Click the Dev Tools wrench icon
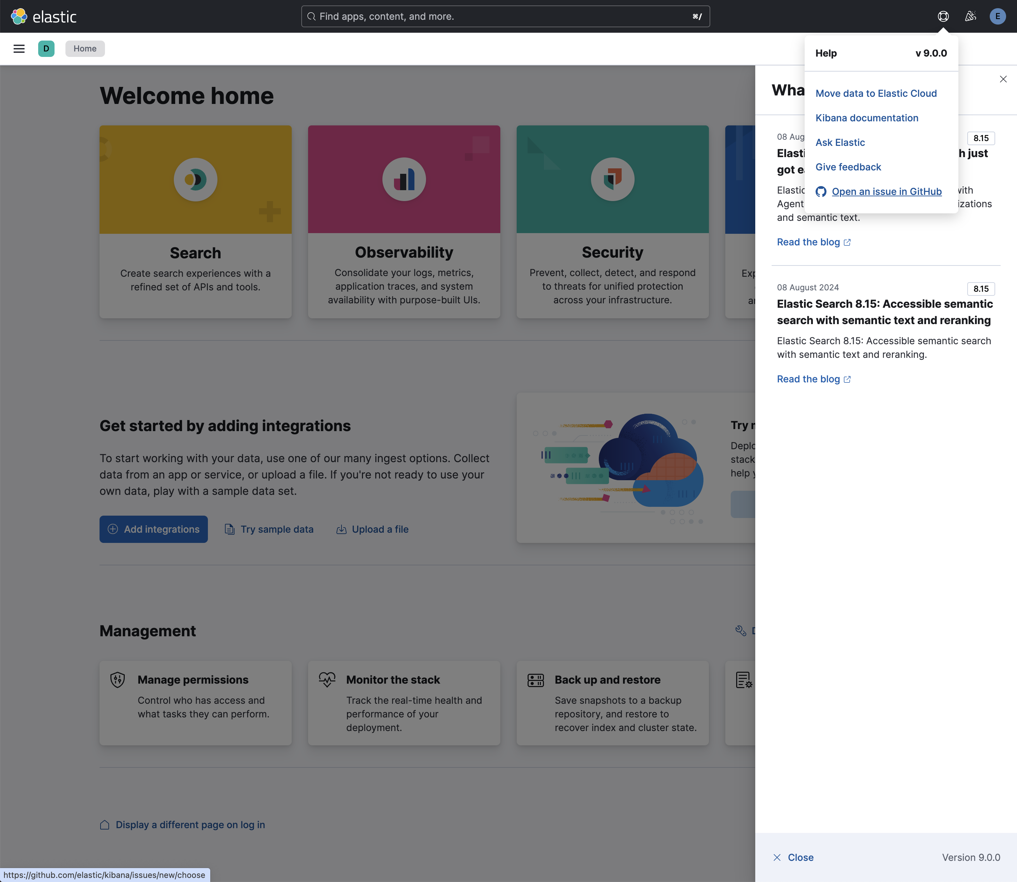This screenshot has width=1017, height=882. tap(741, 631)
